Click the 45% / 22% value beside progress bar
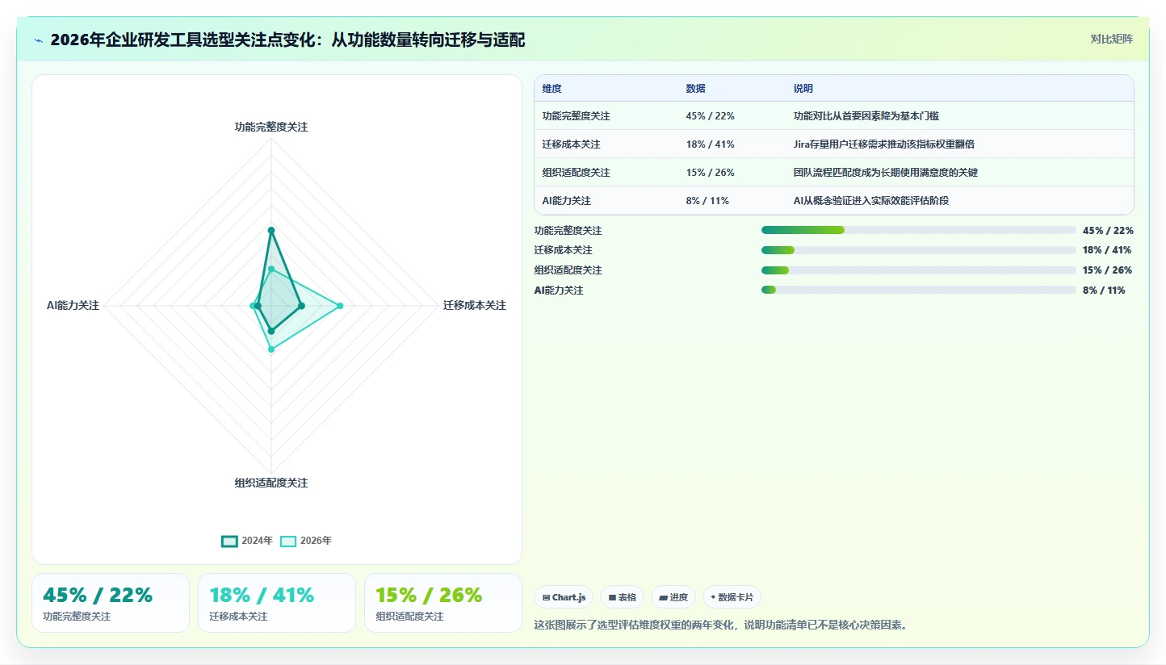 (1108, 230)
